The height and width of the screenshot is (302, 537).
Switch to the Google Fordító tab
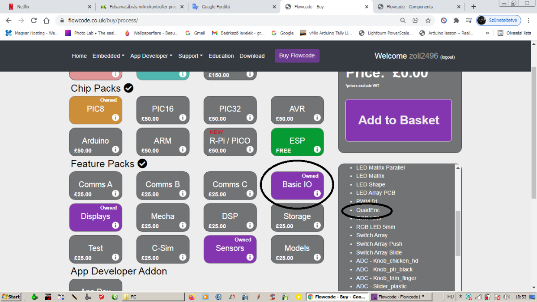(x=234, y=7)
